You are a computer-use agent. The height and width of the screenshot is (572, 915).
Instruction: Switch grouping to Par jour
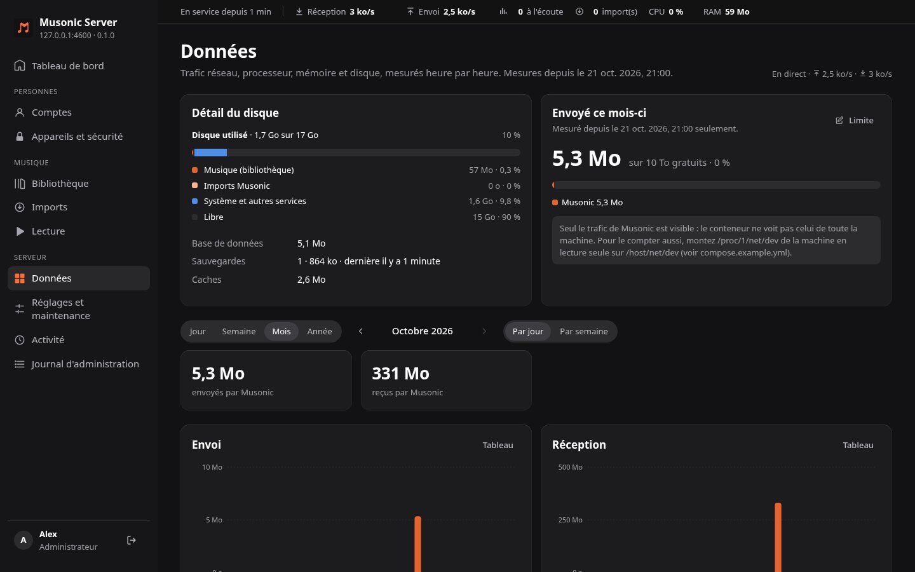[x=528, y=331]
